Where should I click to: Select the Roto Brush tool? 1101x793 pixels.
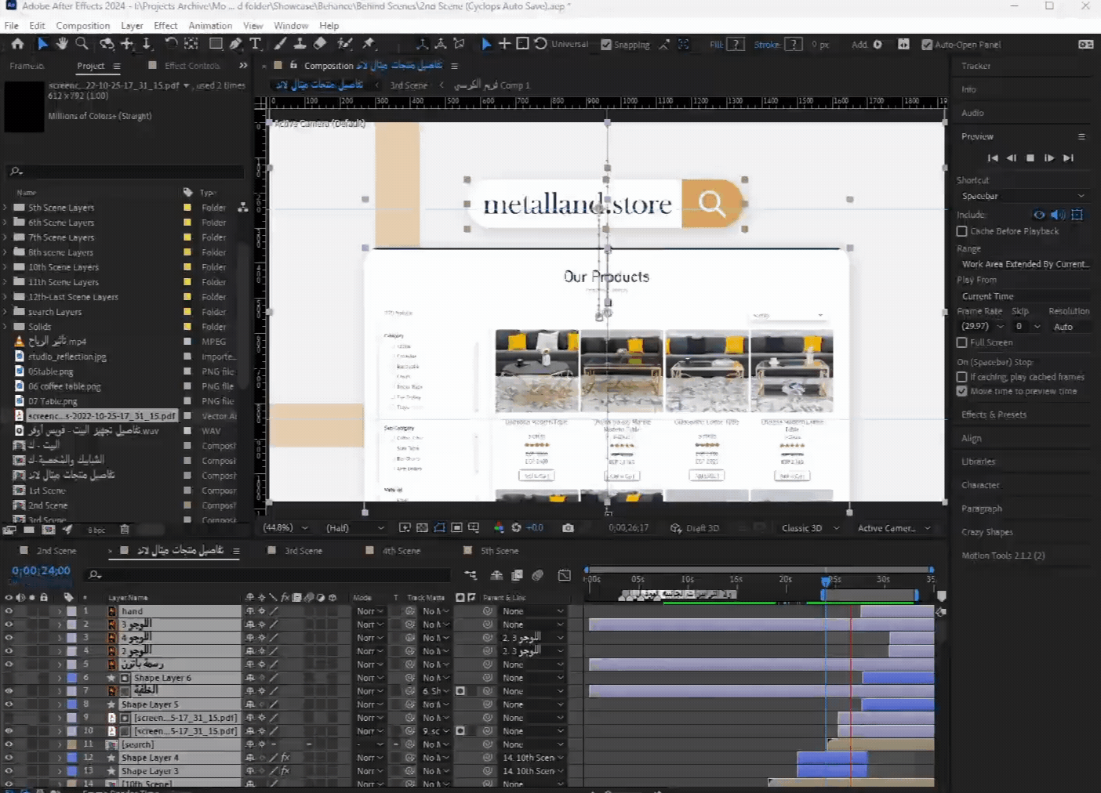click(x=344, y=44)
